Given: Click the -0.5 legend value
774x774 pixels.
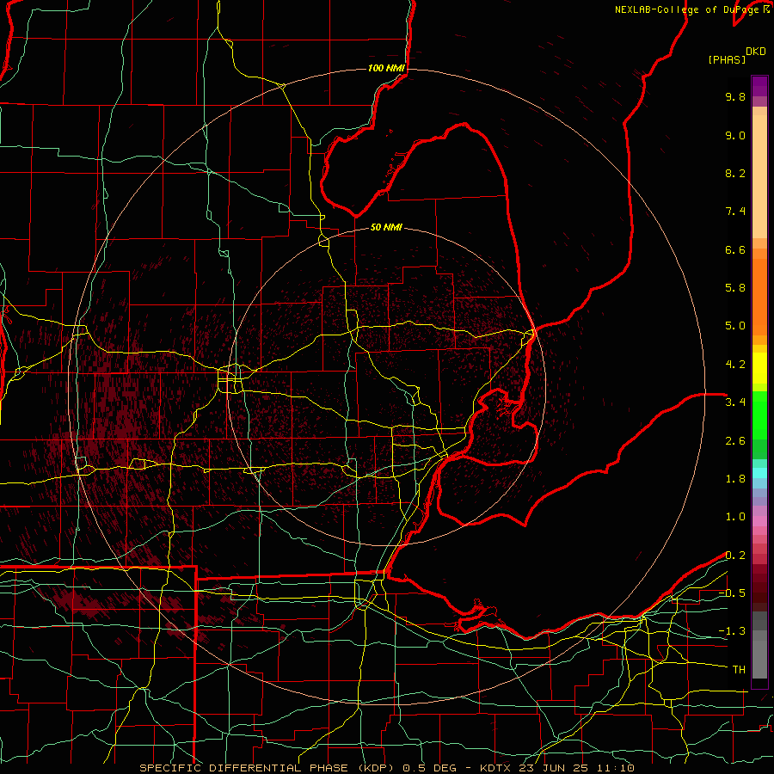Looking at the screenshot, I should (732, 593).
